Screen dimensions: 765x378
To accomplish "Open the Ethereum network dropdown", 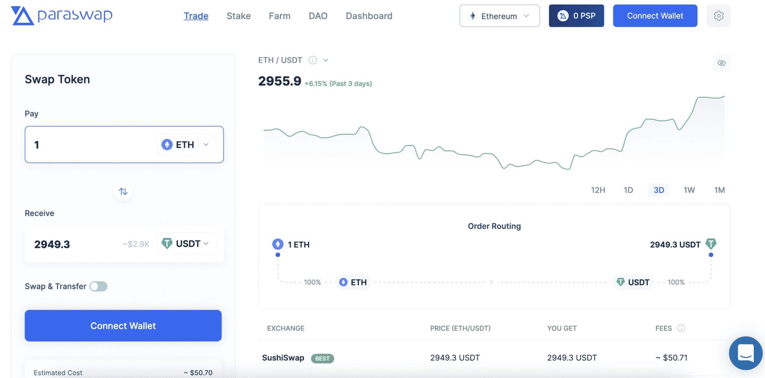I will click(x=500, y=16).
